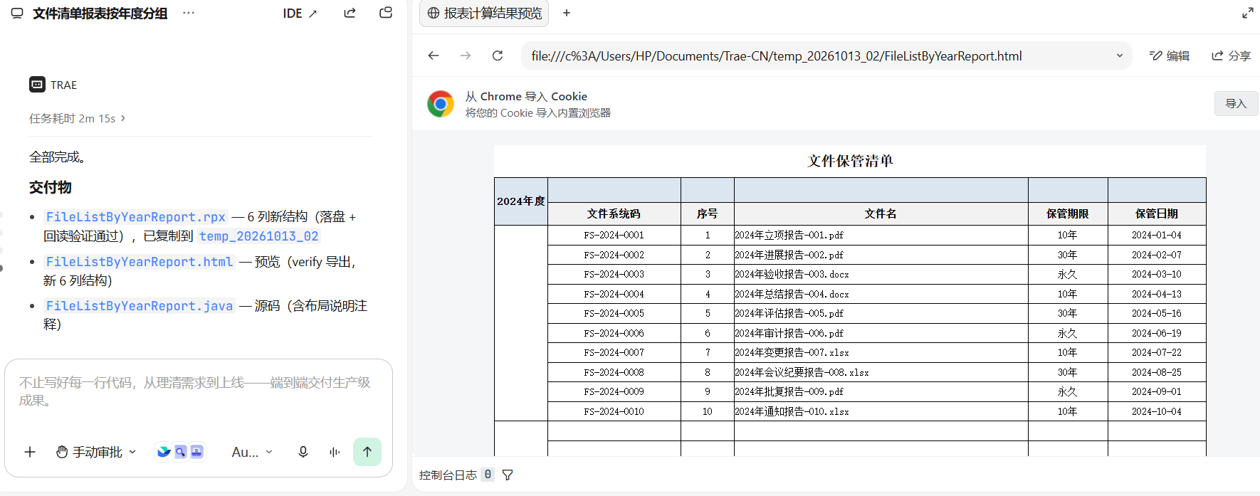Viewport: 1260px width, 496px height.
Task: Click the date cell 2024-08-25
Action: (1156, 372)
